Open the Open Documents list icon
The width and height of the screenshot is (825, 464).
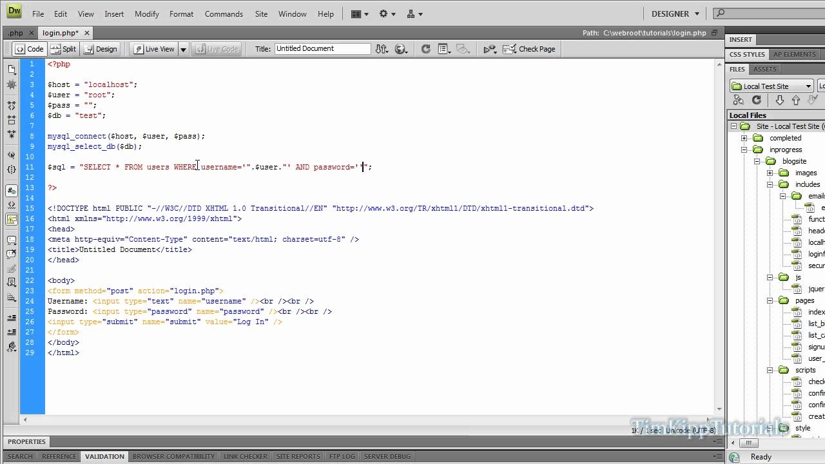pyautogui.click(x=12, y=69)
